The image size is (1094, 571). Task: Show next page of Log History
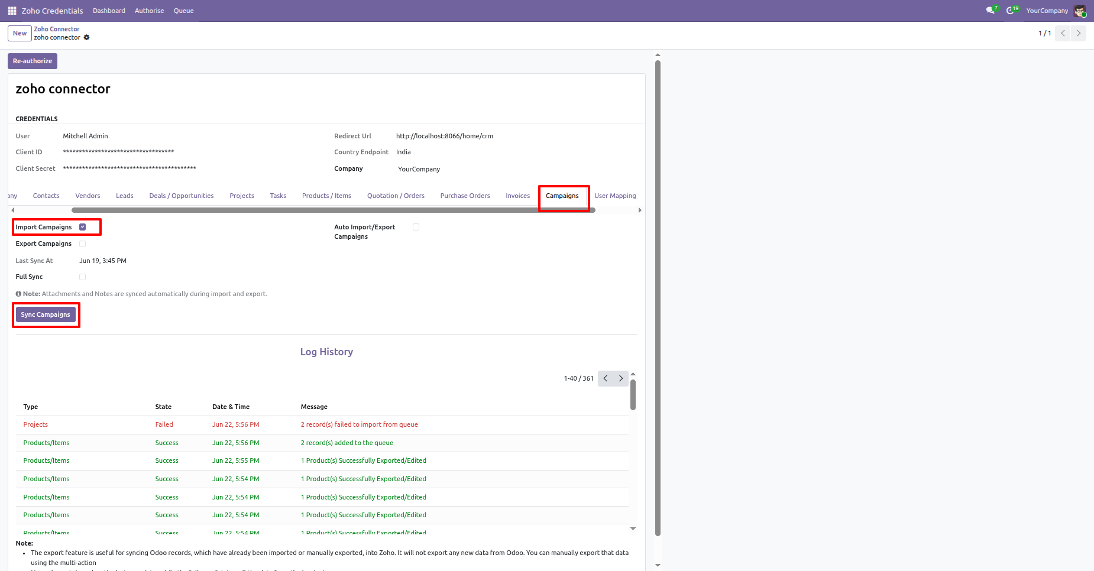pos(621,378)
